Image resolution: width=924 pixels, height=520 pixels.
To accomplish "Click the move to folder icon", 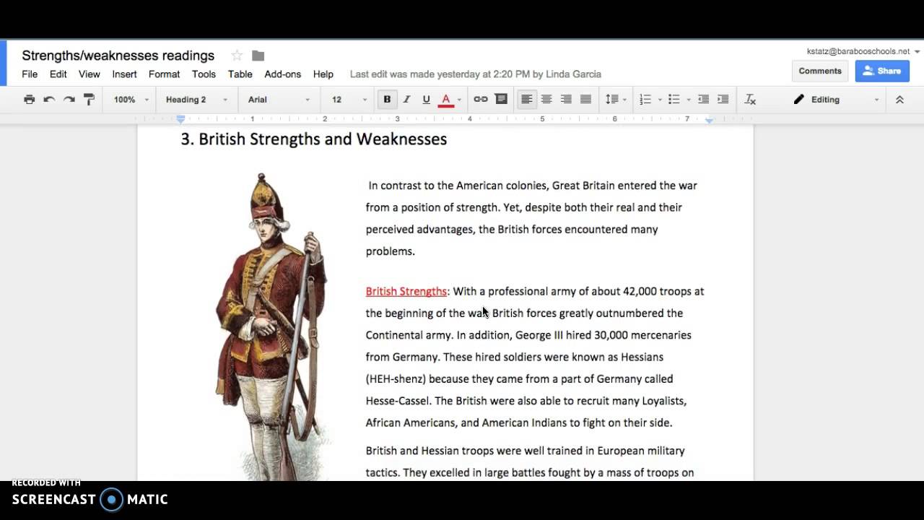I will (x=258, y=56).
